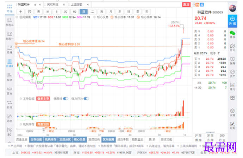Click the 游资动向 indicator button
Image resolution: width=243 pixels, height=158 pixels.
click(94, 139)
